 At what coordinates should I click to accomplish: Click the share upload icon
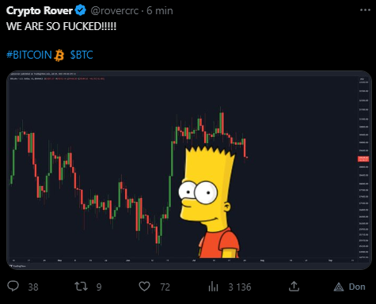pyautogui.click(x=294, y=287)
